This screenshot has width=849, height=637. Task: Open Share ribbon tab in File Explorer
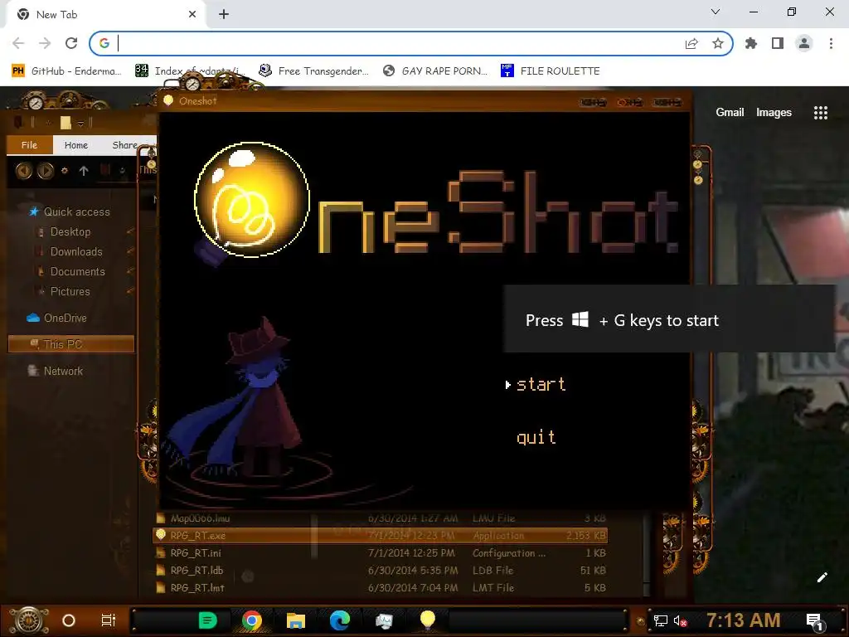click(x=124, y=145)
